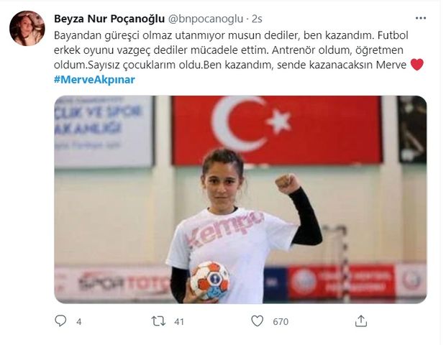Screen dimensions: 446x345
Task: Click the retweet count 41
Action: point(179,322)
